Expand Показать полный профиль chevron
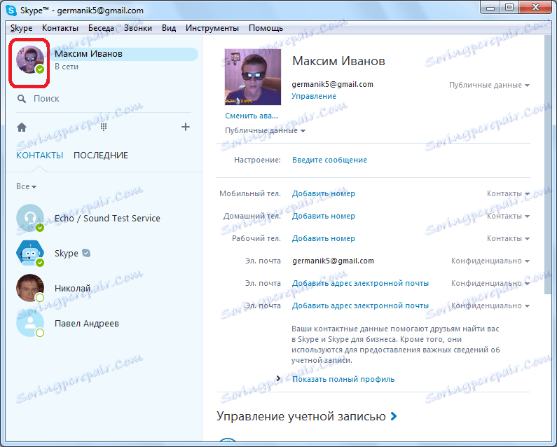 [279, 378]
